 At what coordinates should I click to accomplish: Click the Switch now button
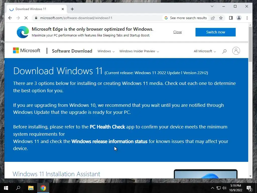(x=216, y=32)
